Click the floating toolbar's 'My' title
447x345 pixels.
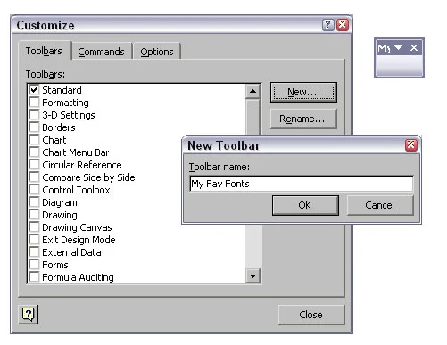pos(384,48)
